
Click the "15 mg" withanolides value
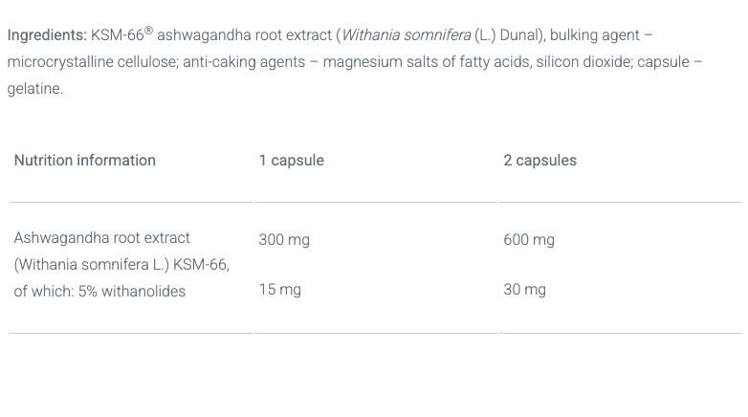(279, 290)
